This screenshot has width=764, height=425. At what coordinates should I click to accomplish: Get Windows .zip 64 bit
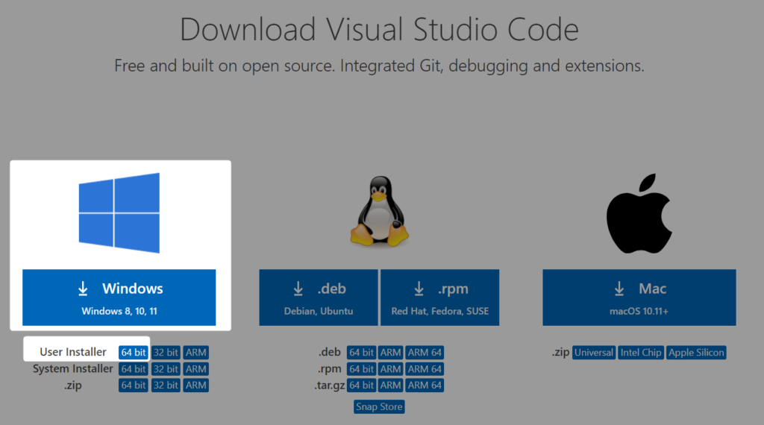[134, 385]
